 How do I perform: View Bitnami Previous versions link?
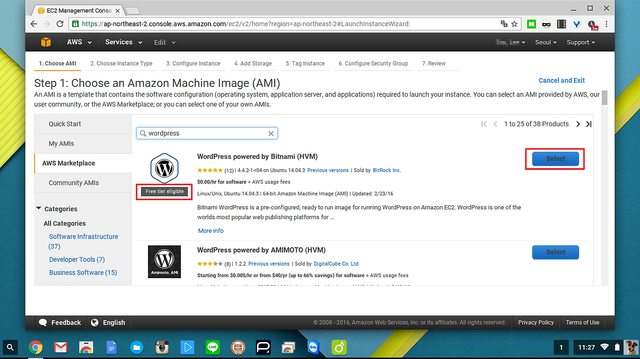pos(328,170)
